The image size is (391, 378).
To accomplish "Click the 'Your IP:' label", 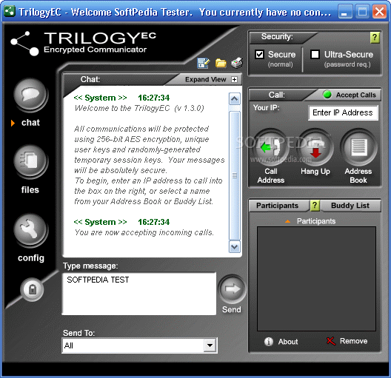I will (x=266, y=107).
